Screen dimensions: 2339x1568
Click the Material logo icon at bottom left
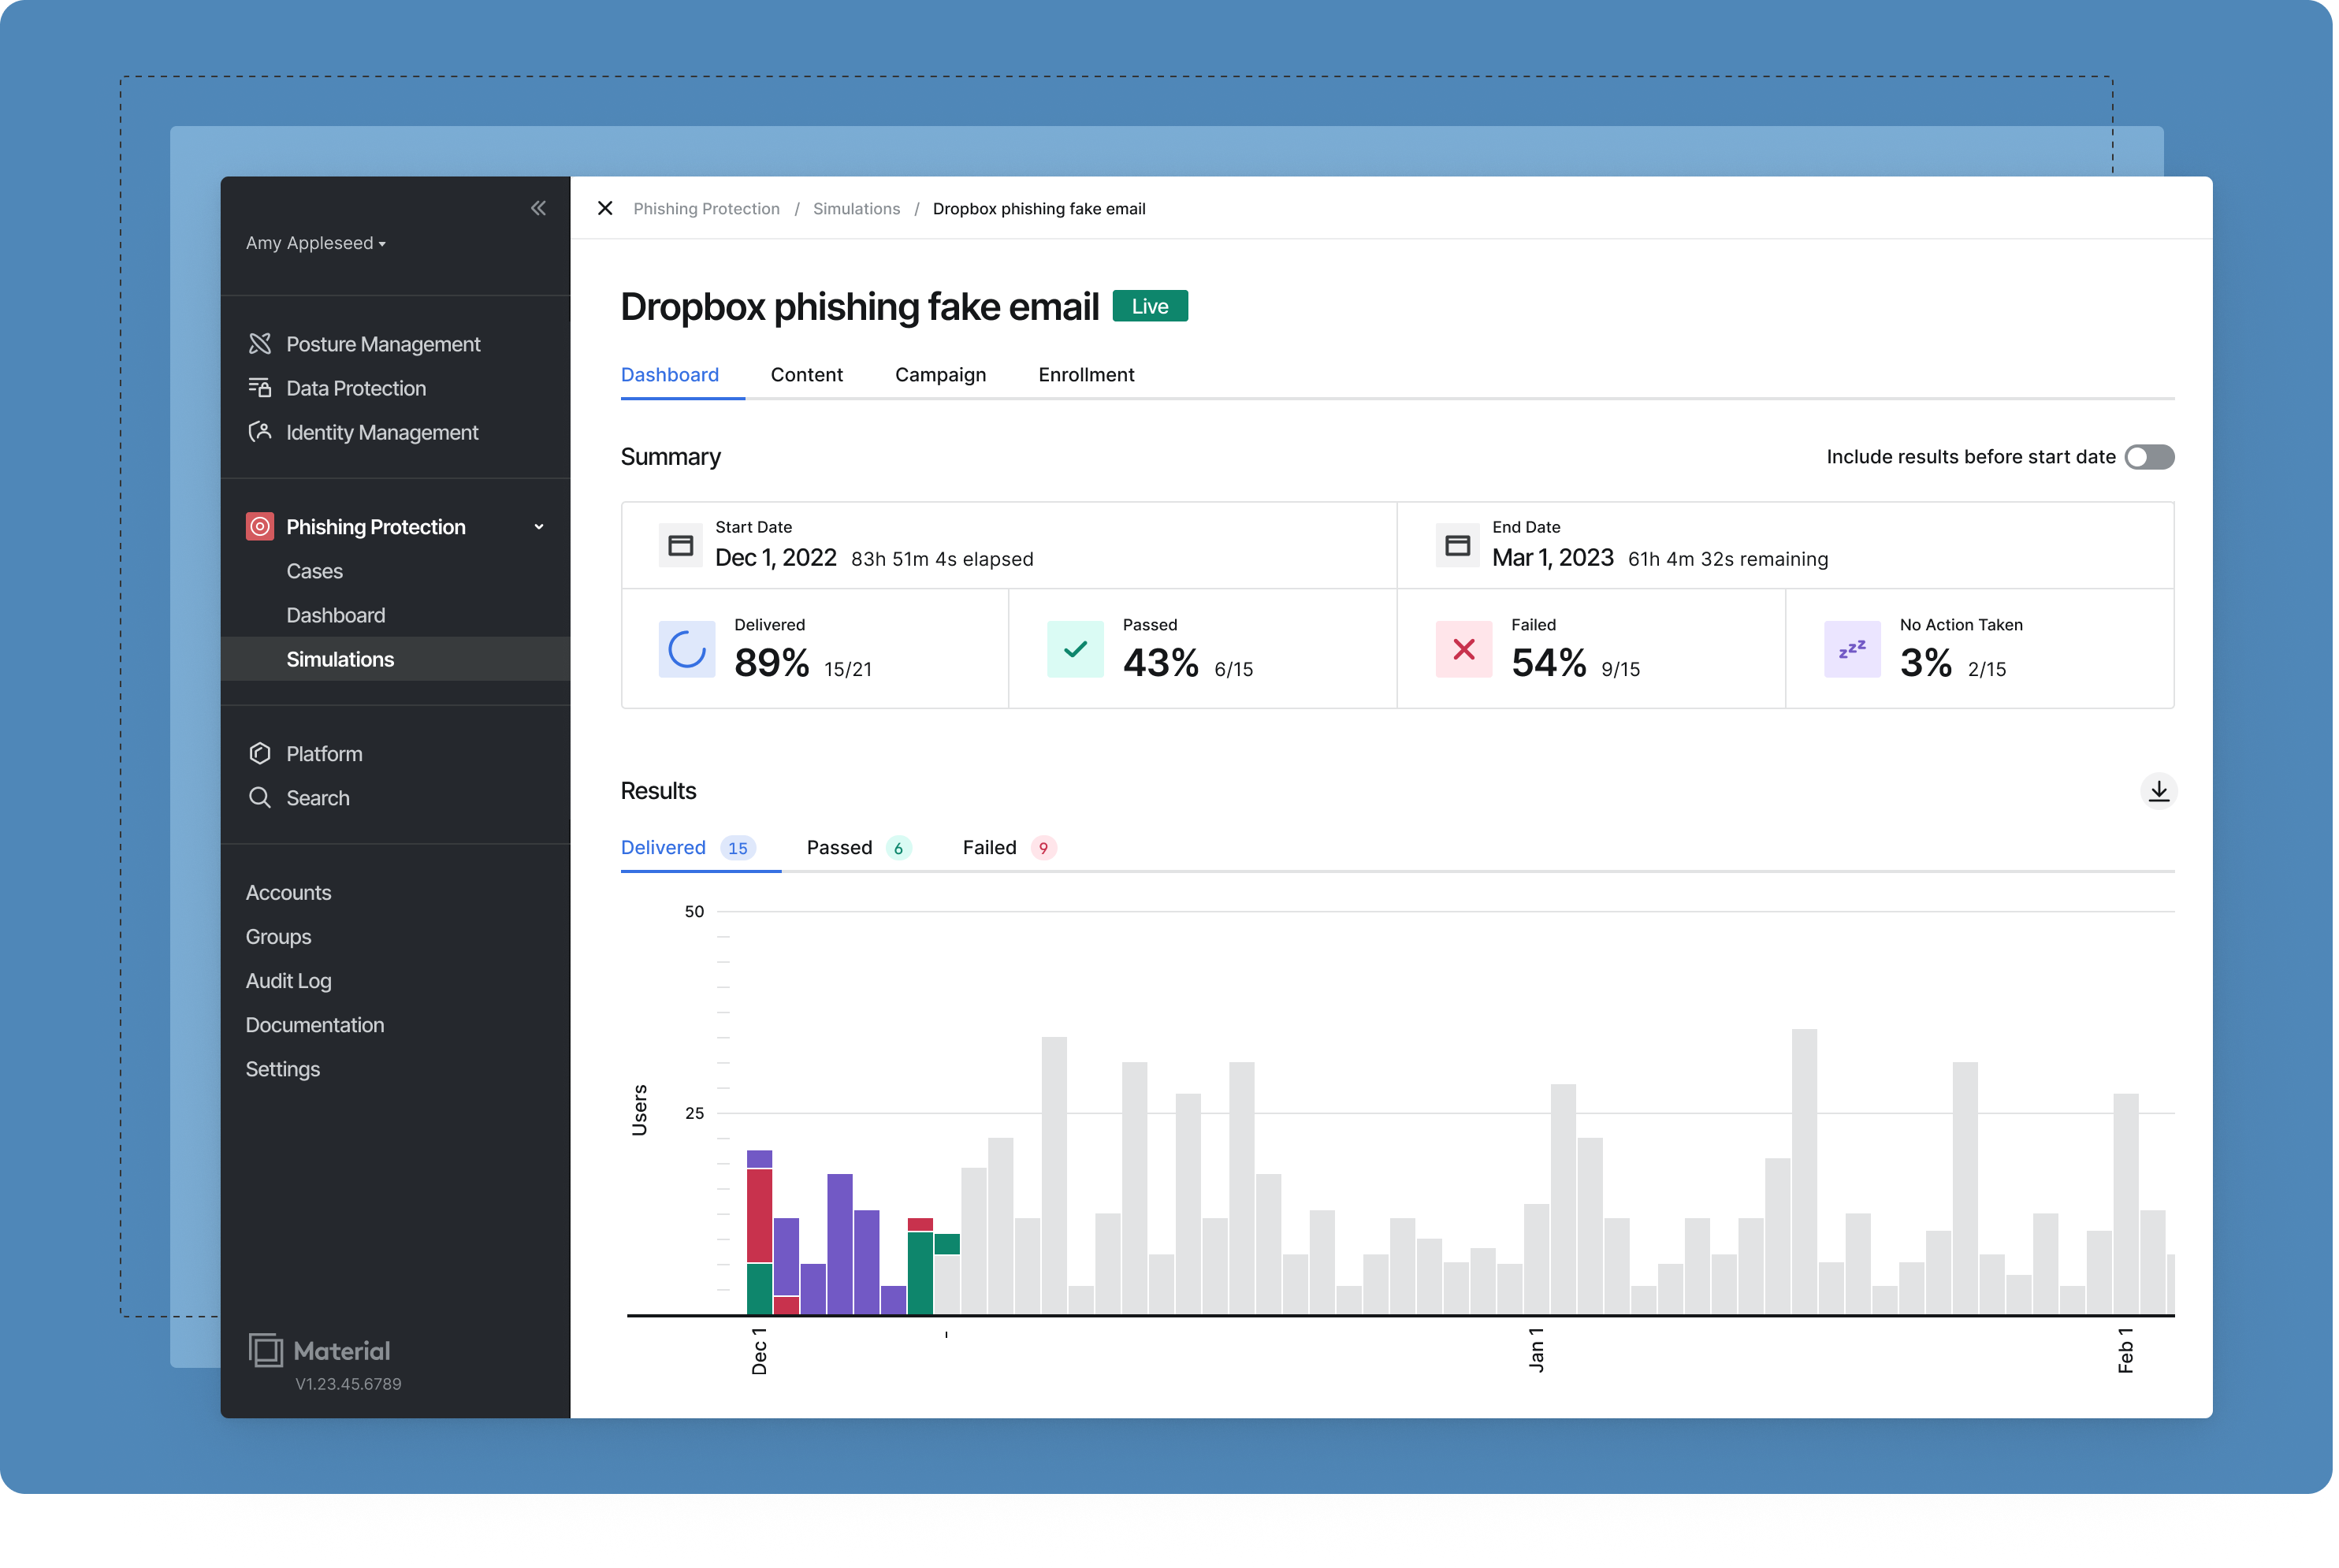(264, 1351)
